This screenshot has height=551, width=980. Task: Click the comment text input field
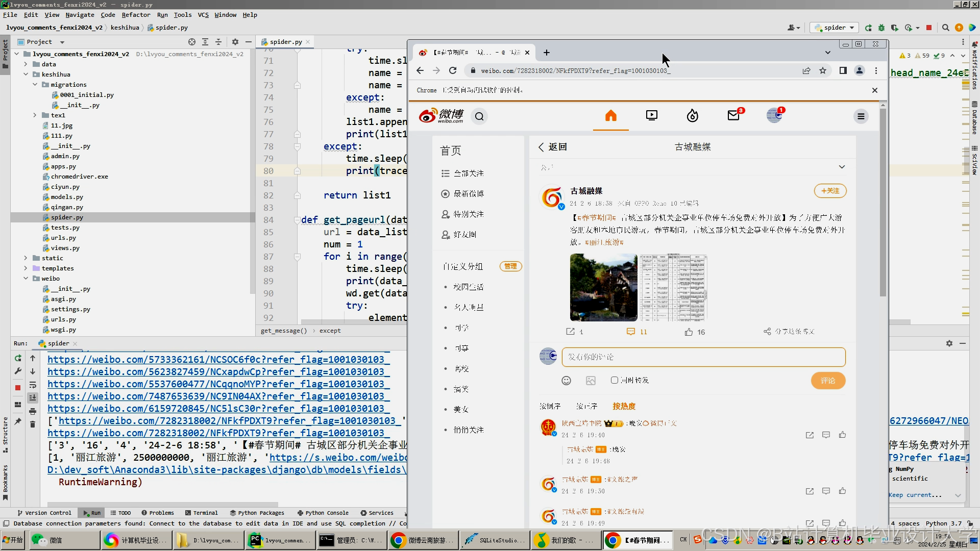(x=703, y=357)
